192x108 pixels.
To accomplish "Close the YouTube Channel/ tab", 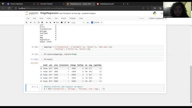I will [64, 4].
